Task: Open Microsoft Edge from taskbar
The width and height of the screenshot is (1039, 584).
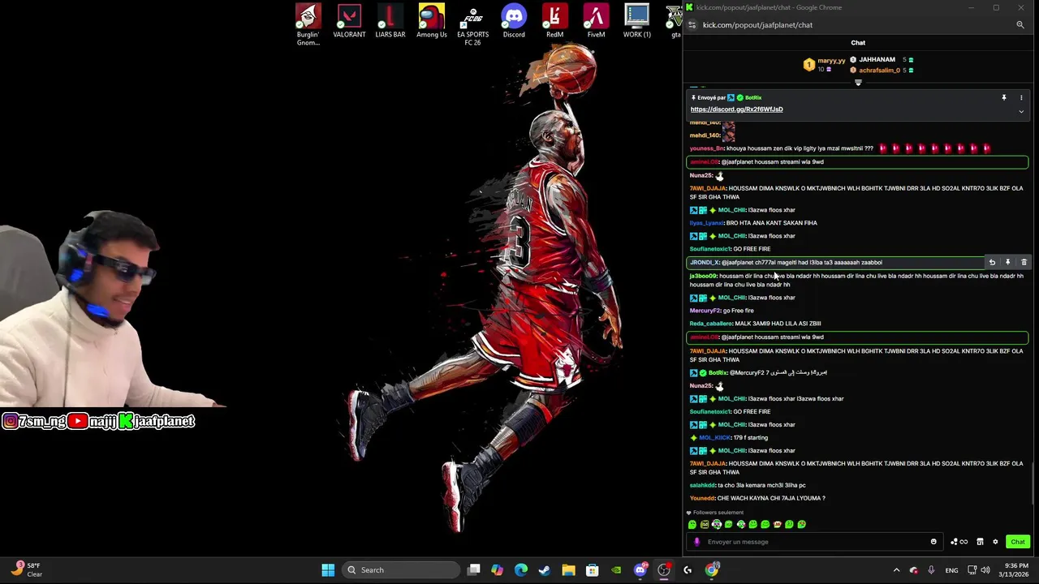Action: tap(521, 570)
